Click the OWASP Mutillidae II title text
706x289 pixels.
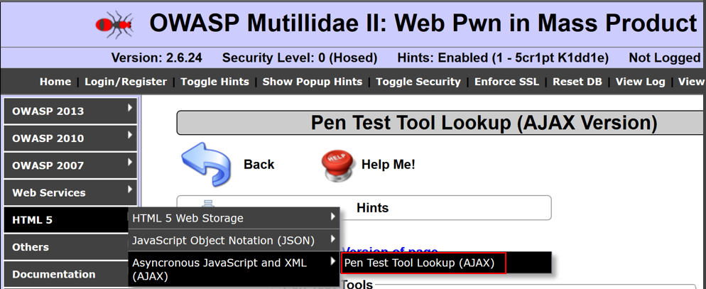[x=423, y=23]
